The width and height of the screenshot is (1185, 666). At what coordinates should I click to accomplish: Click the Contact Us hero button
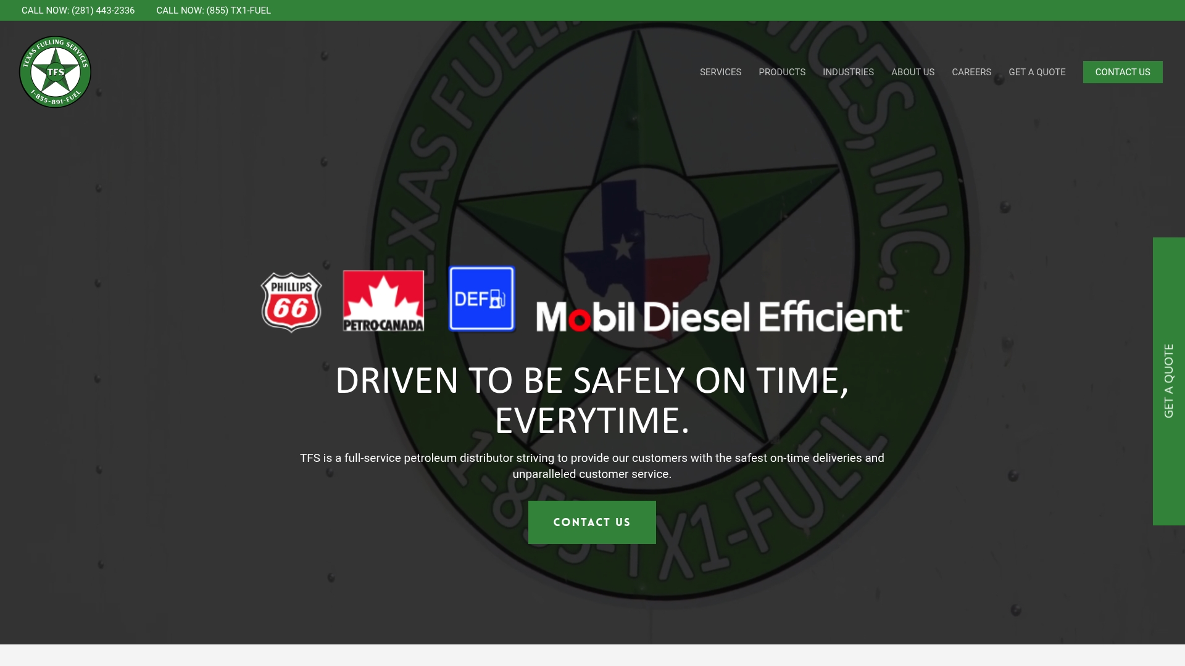(x=592, y=522)
